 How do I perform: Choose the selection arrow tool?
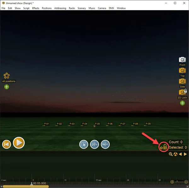tap(83, 144)
